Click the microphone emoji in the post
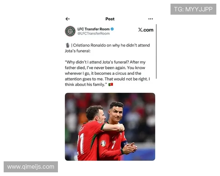The image size is (220, 176). tap(67, 45)
